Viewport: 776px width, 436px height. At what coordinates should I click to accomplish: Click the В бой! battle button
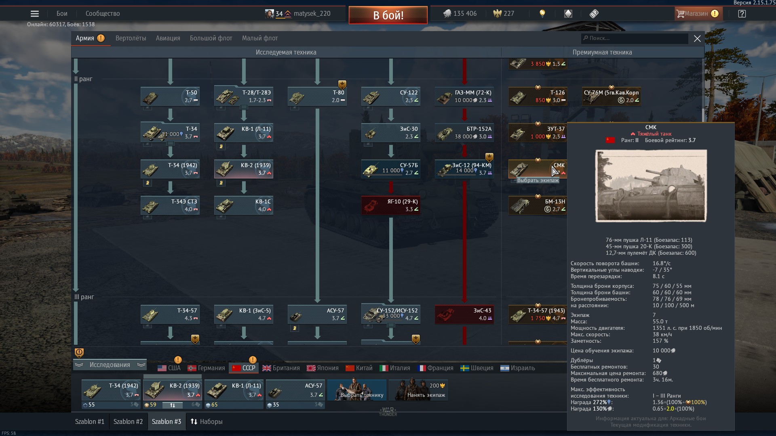point(388,15)
